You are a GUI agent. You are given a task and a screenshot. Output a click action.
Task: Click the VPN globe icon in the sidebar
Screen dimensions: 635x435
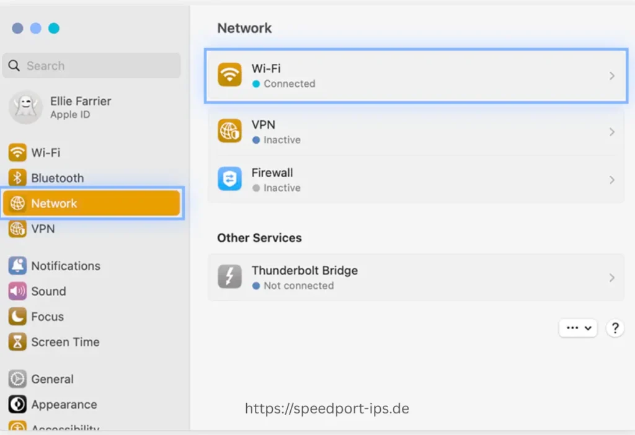(x=17, y=229)
